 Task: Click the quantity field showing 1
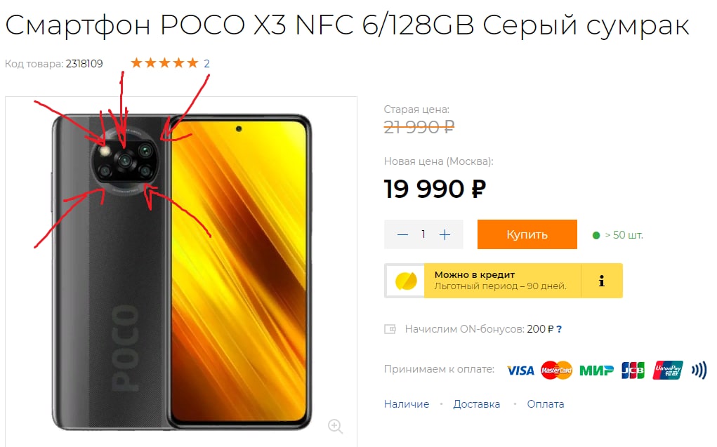click(423, 234)
